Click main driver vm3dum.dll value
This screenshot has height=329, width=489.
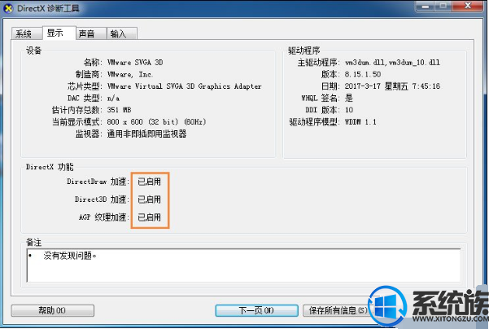tap(392, 63)
